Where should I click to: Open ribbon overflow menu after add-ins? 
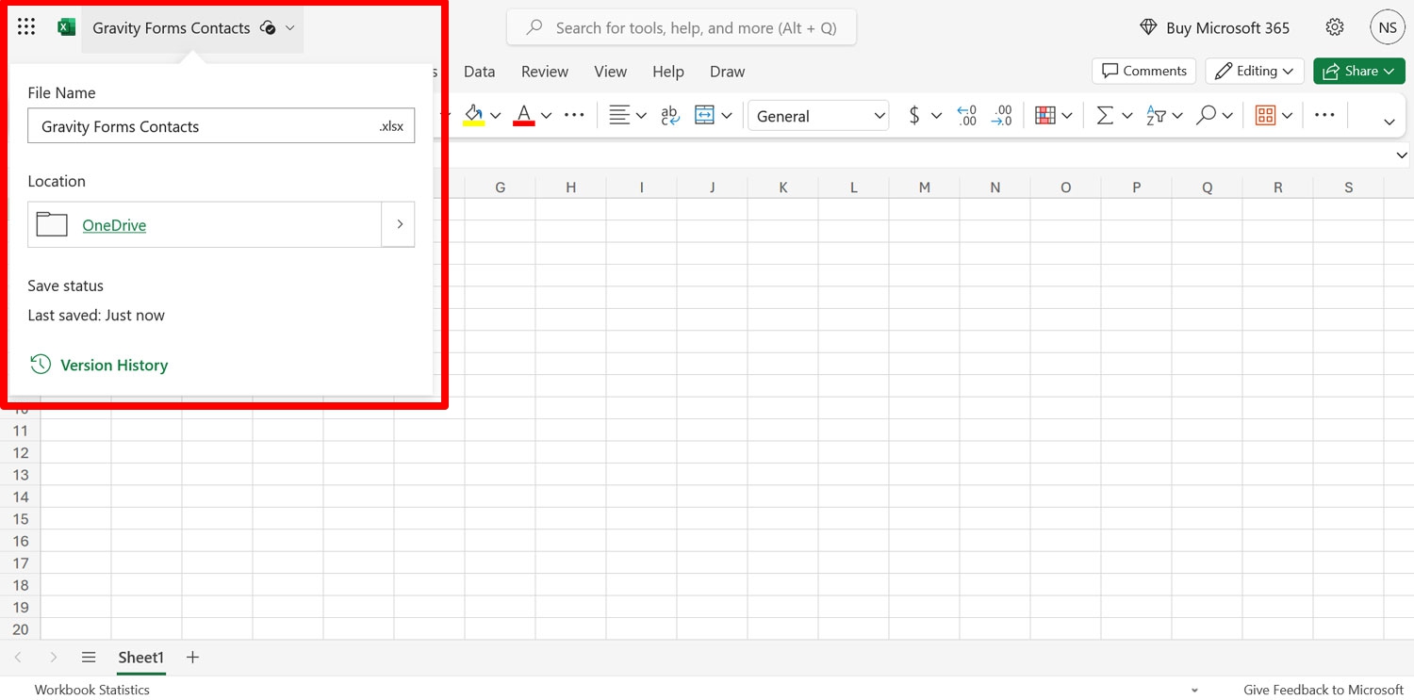(1324, 115)
